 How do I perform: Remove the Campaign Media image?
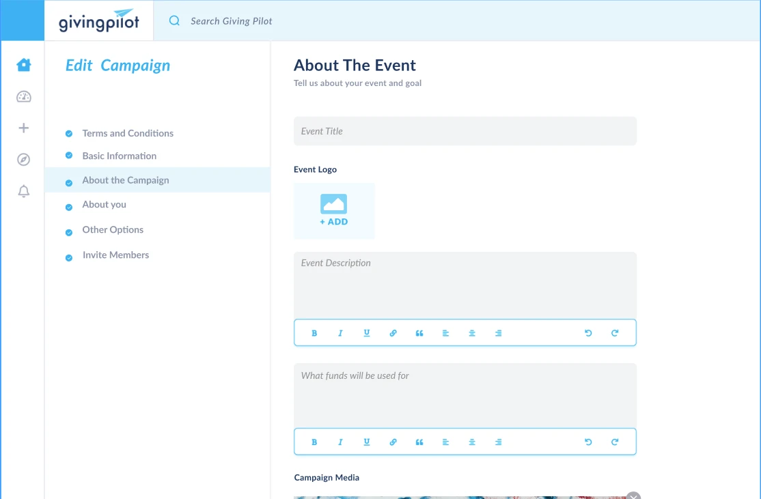(633, 495)
